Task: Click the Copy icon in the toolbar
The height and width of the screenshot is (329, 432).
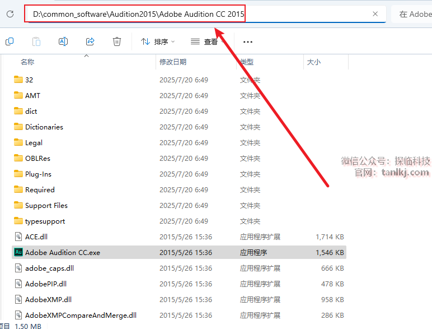Action: [10, 41]
